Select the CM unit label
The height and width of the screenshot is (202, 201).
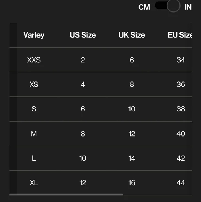(x=144, y=7)
